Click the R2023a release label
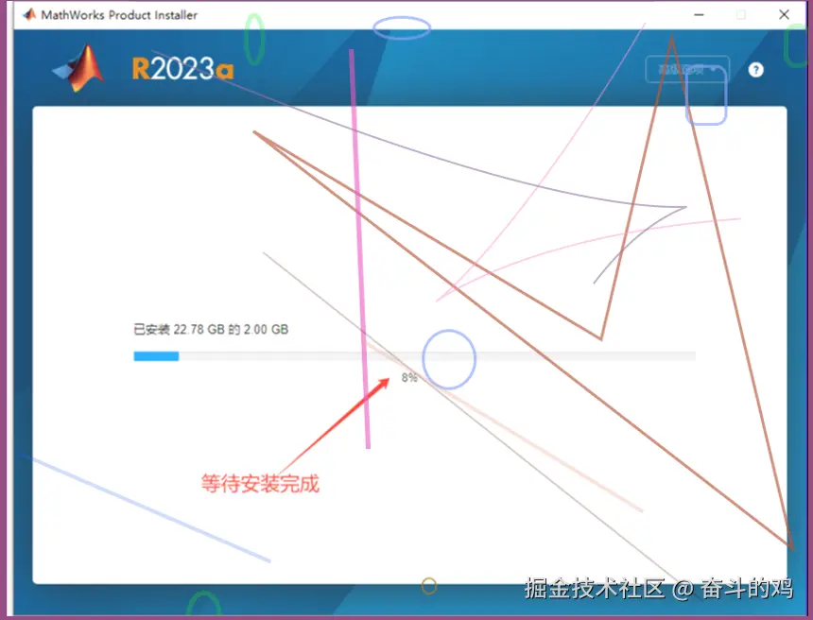 tap(182, 68)
